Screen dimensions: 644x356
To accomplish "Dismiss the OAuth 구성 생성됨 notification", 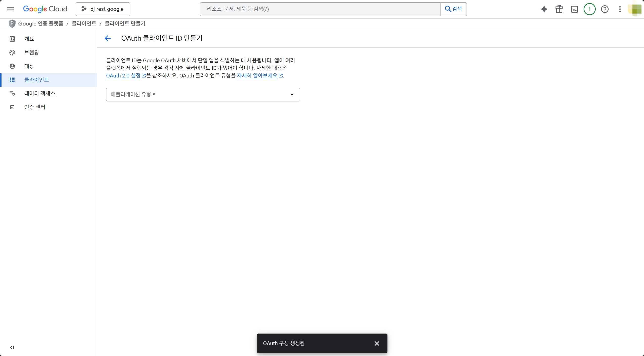I will [x=377, y=343].
